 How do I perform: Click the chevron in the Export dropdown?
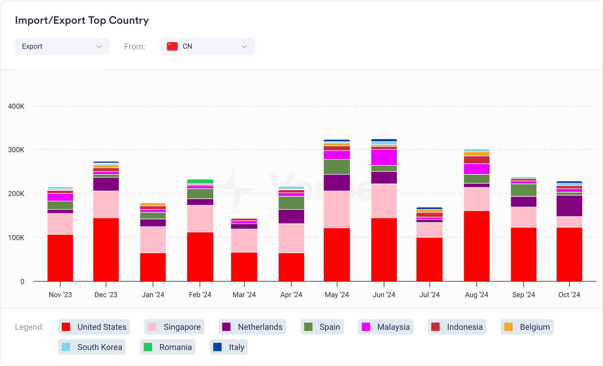click(99, 46)
